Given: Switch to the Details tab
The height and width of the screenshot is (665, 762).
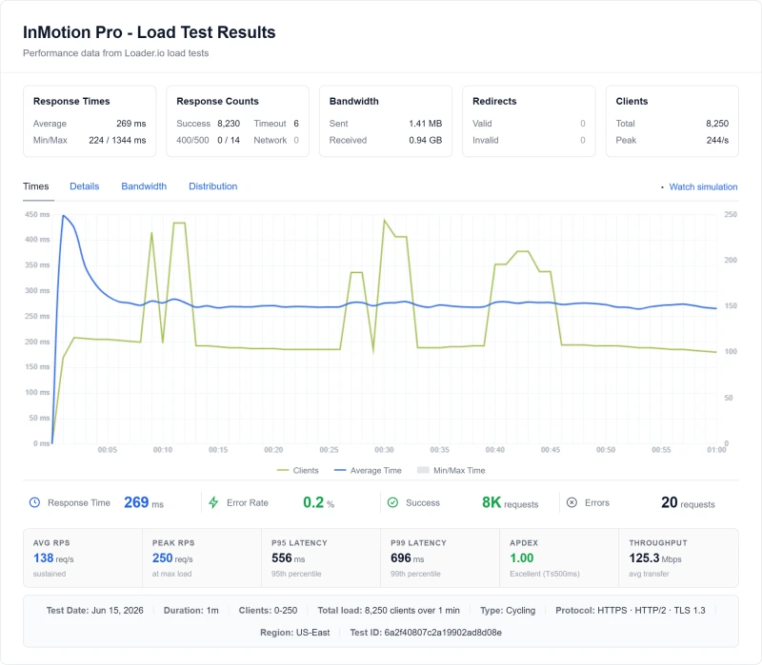Looking at the screenshot, I should tap(84, 186).
